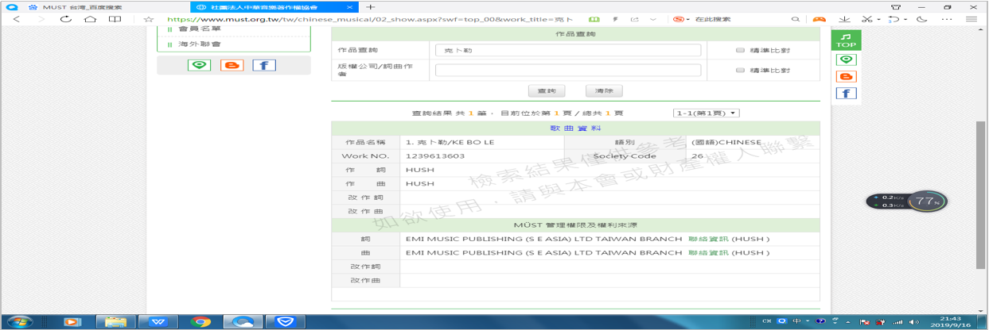This screenshot has width=989, height=330.
Task: Open a new browser tab
Action: (x=371, y=6)
